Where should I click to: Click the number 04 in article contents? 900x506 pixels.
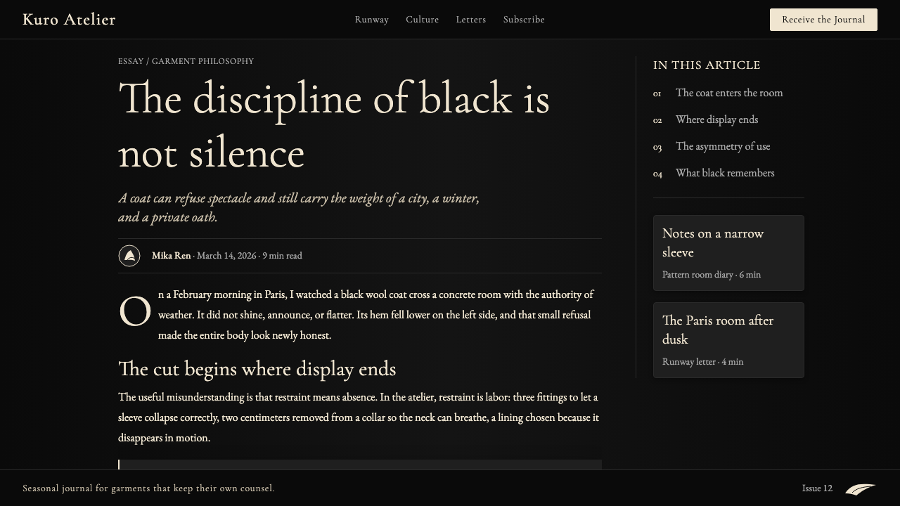coord(657,174)
